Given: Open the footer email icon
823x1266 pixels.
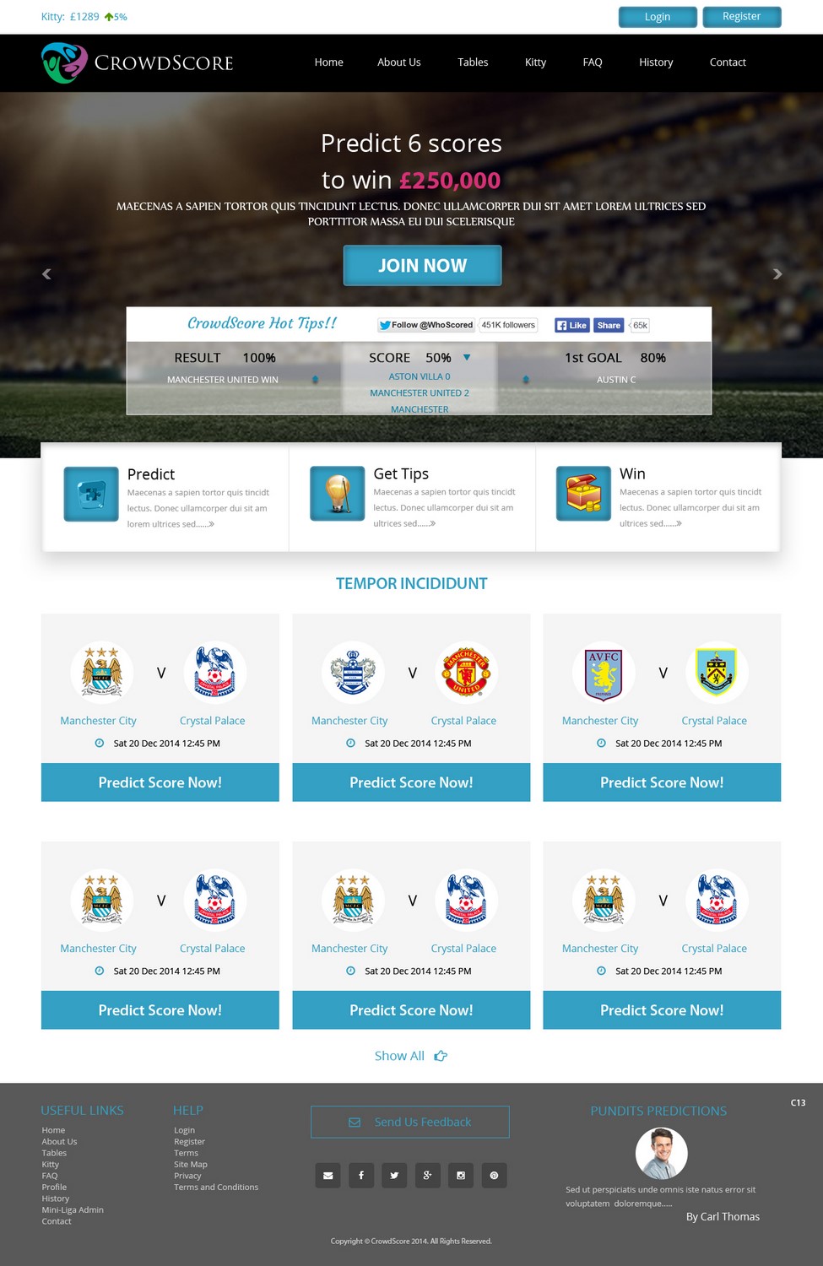Looking at the screenshot, I should (328, 1175).
